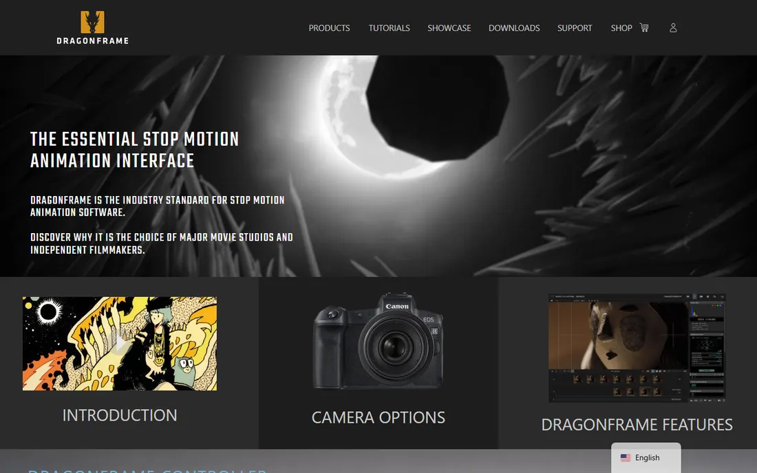Go to the Showcase page
The image size is (757, 473).
coord(449,28)
